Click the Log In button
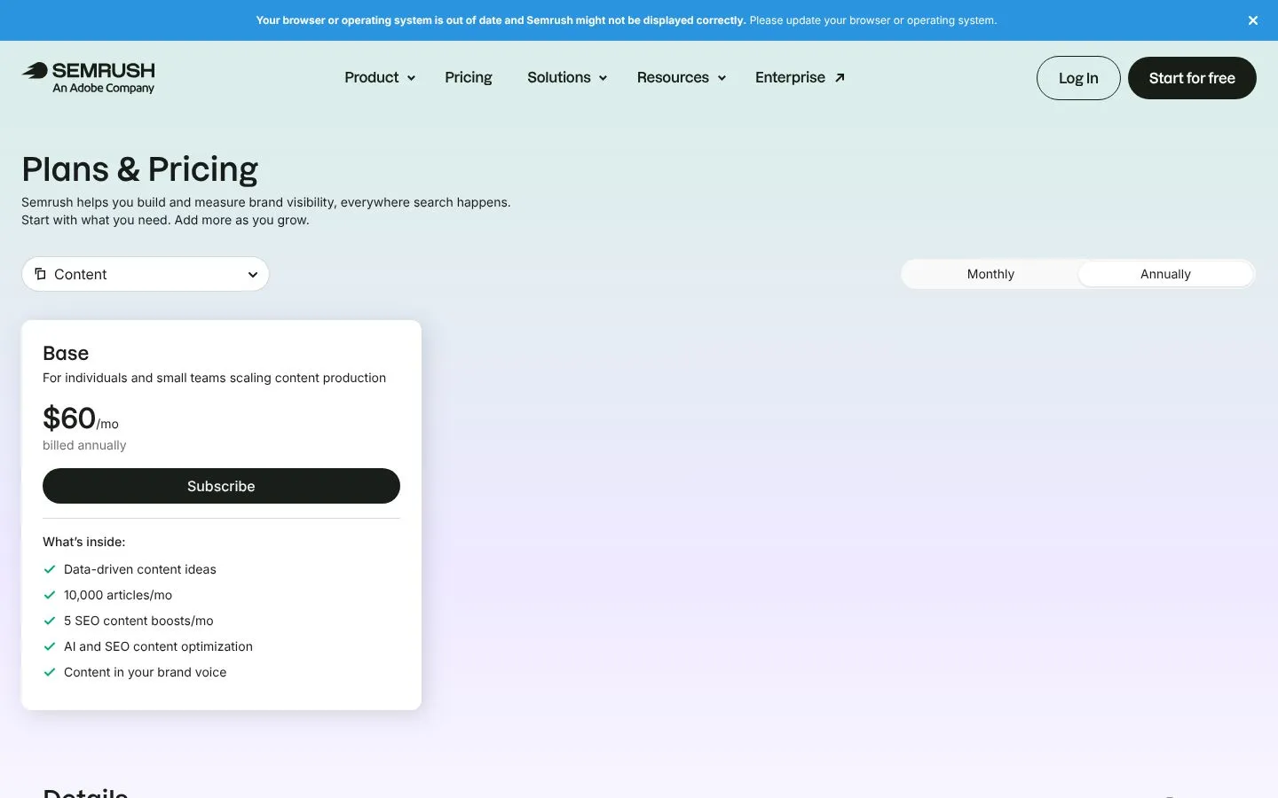 (x=1078, y=78)
